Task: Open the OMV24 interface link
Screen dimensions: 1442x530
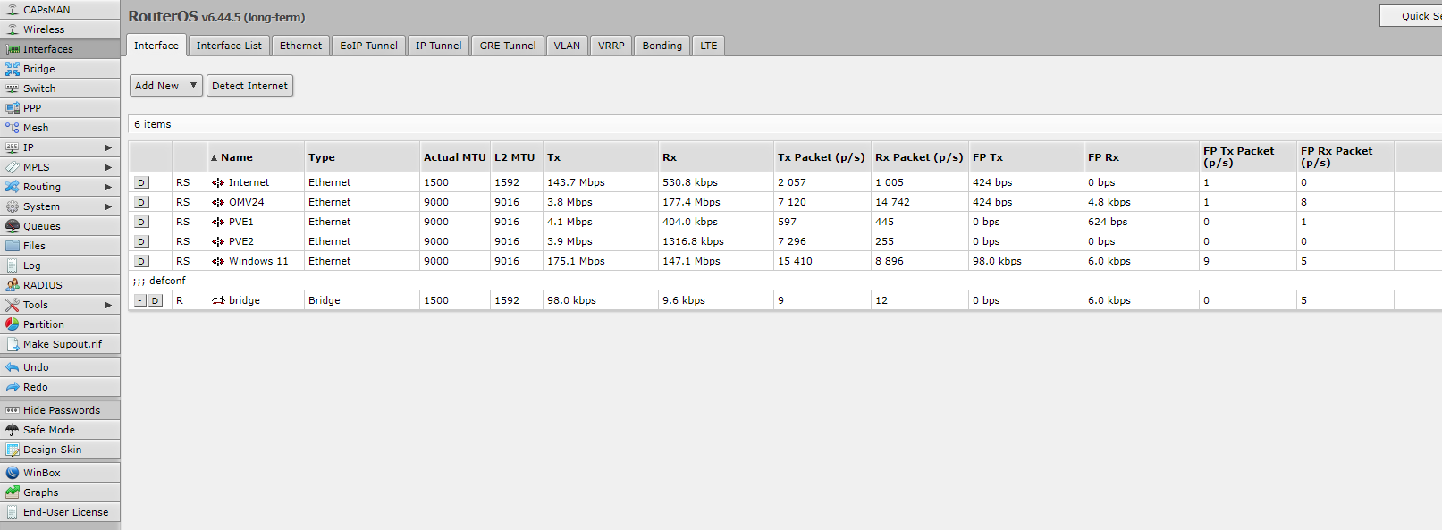Action: click(x=246, y=202)
